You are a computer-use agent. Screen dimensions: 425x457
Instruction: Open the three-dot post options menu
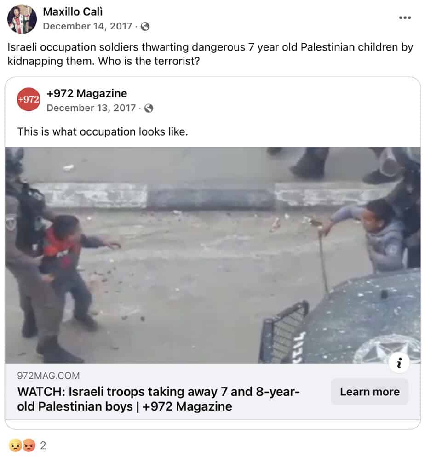[x=405, y=18]
